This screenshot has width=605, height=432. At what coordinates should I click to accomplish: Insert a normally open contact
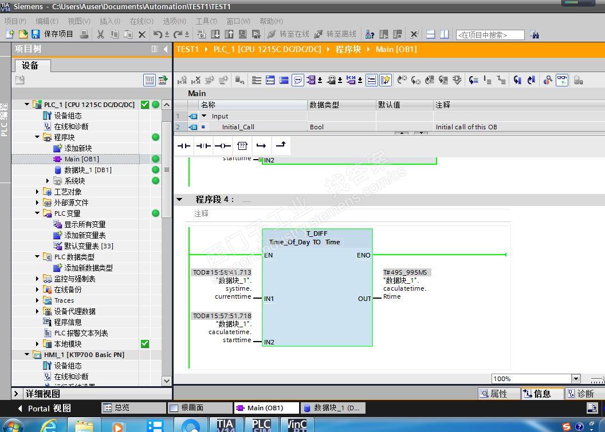point(184,146)
